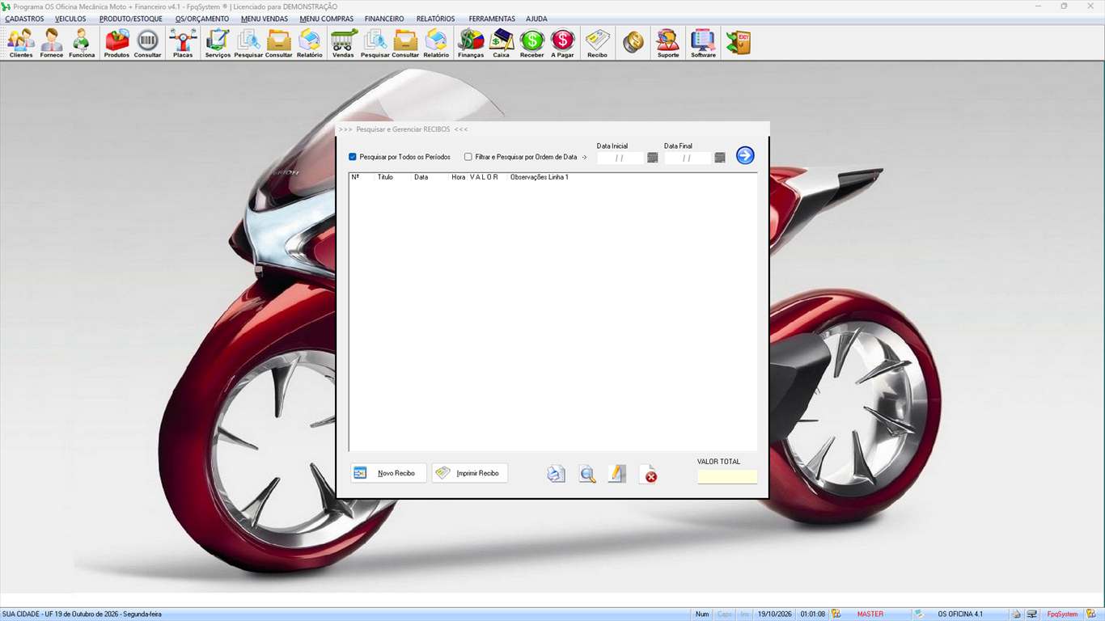The image size is (1105, 621).
Task: Open the RELATÓRIOS menu
Action: [435, 19]
